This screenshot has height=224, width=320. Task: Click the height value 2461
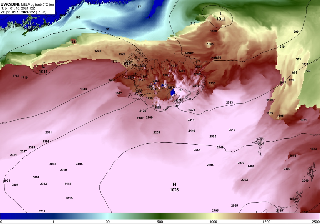251,166
